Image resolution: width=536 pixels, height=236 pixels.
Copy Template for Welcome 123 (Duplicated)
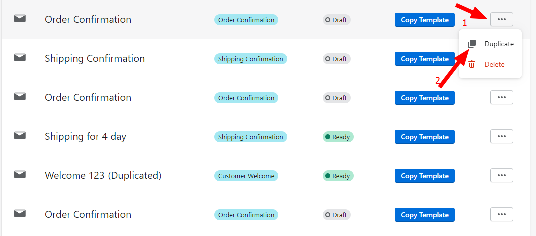click(x=424, y=176)
